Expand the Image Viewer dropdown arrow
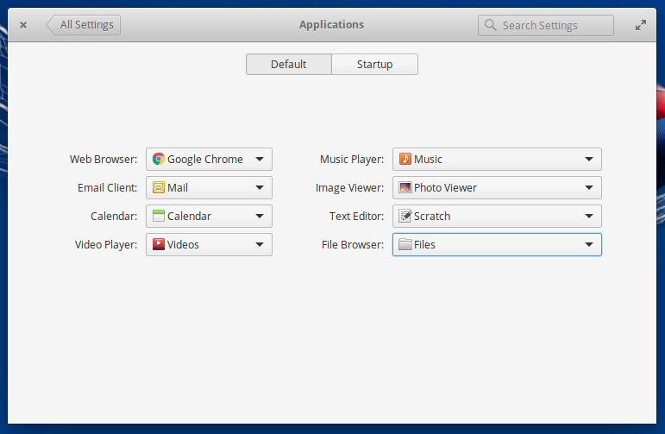 pos(589,187)
